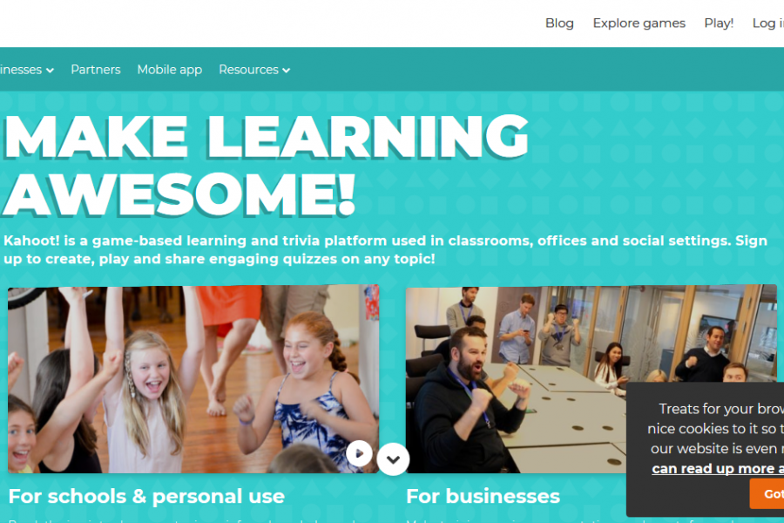Viewport: 784px width, 523px height.
Task: Select 'For schools & personal use' heading
Action: pos(146,497)
